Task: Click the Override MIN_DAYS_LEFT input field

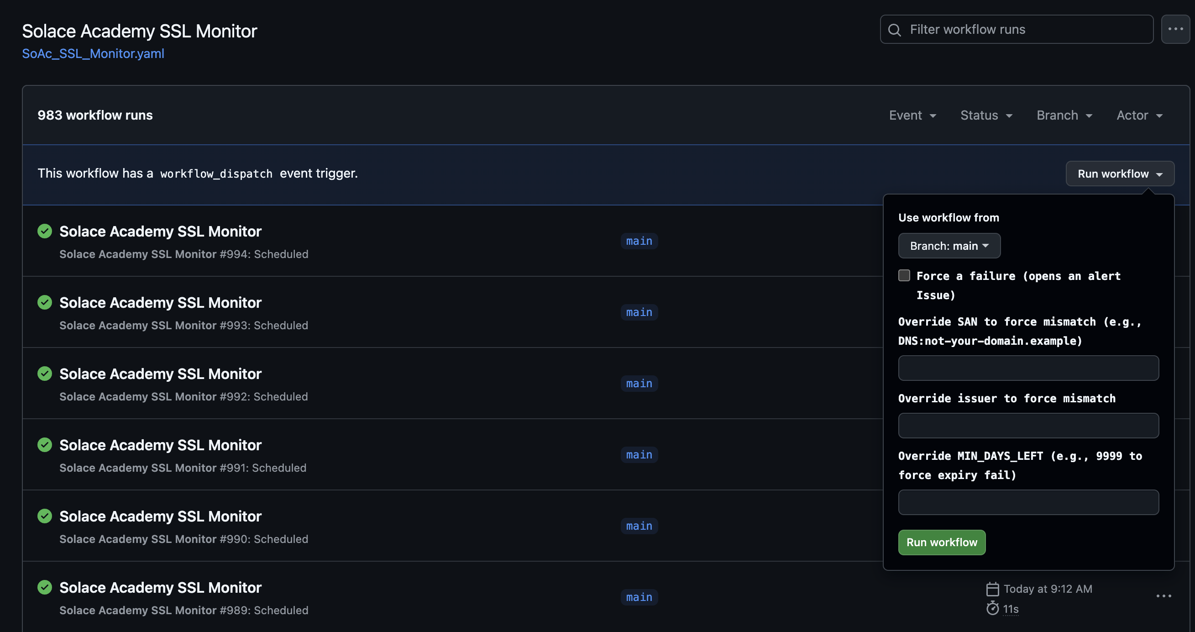Action: [1028, 502]
